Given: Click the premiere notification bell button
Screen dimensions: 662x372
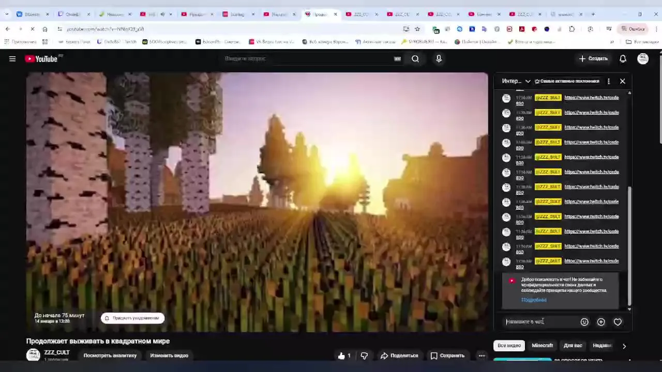Looking at the screenshot, I should click(x=133, y=318).
